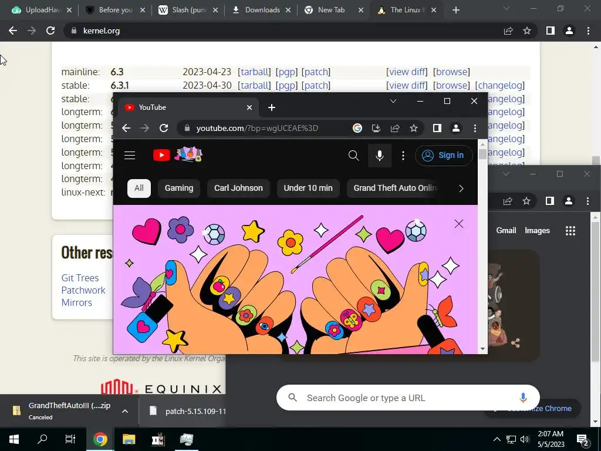Show more YouTube filter chips arrow

(461, 189)
